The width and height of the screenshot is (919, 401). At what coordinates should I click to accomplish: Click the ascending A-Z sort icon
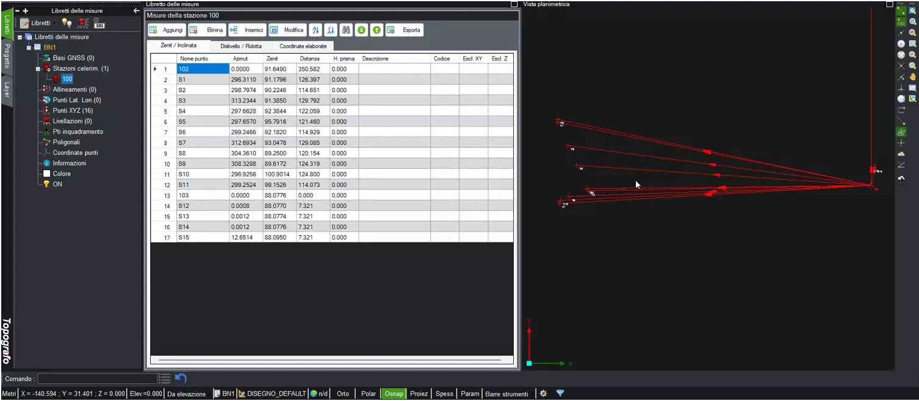pos(315,30)
